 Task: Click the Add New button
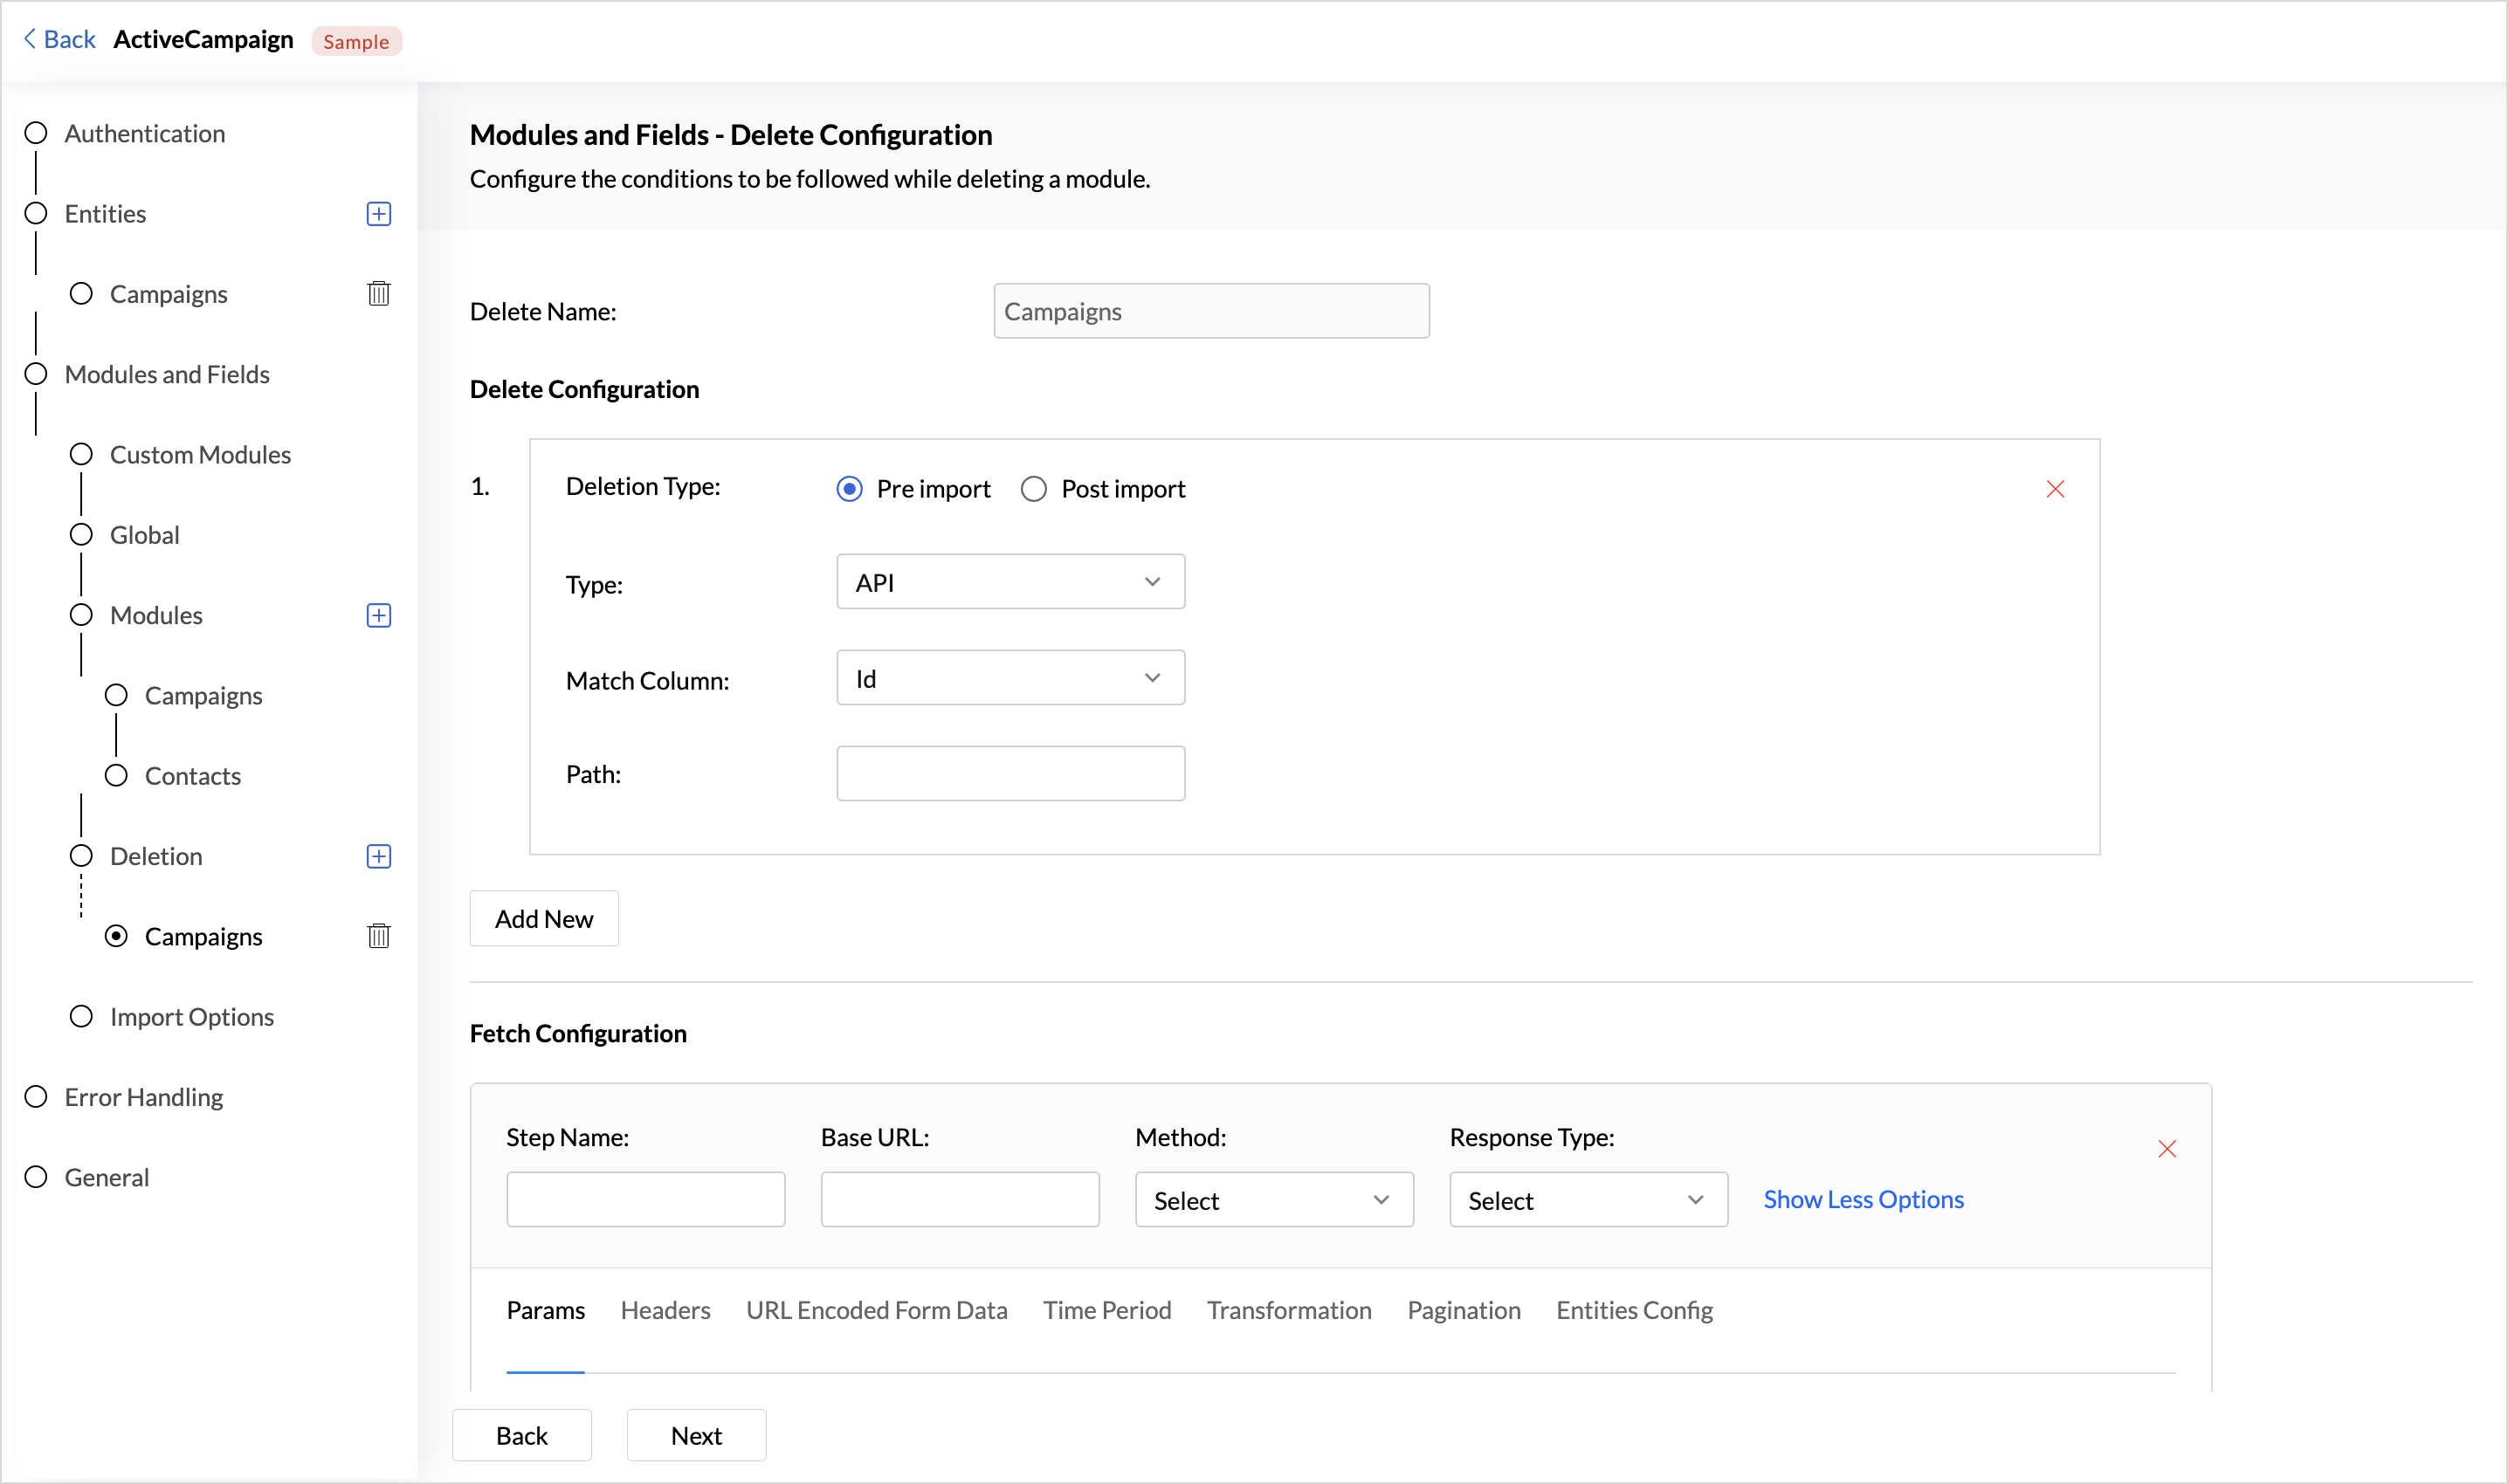544,918
